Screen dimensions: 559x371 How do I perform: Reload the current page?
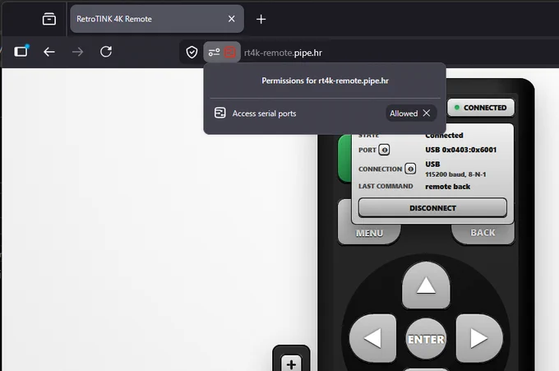pyautogui.click(x=106, y=52)
